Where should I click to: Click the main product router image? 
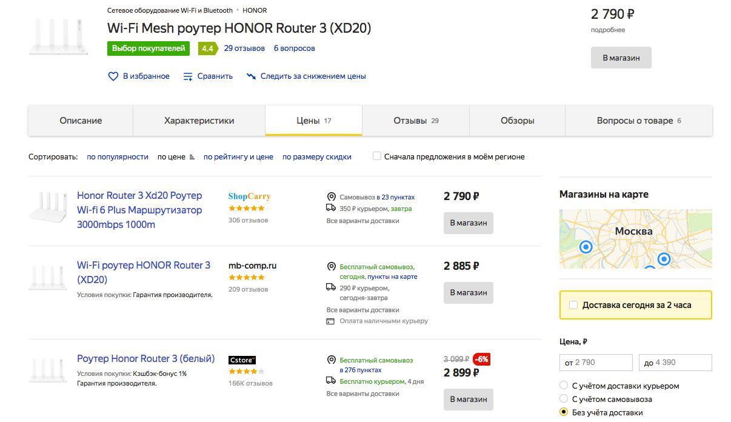click(x=58, y=38)
